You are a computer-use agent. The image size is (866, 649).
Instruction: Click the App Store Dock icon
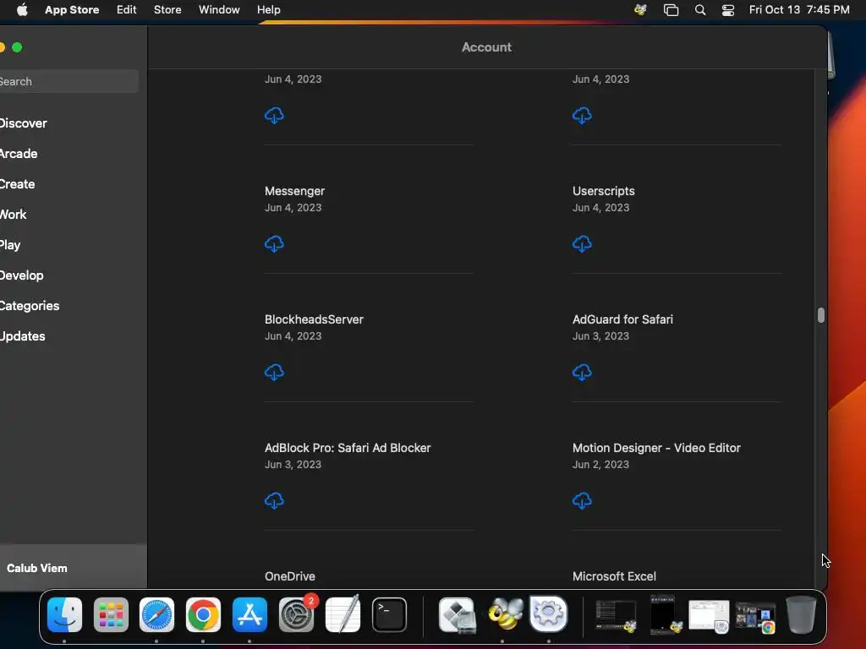[x=249, y=614]
